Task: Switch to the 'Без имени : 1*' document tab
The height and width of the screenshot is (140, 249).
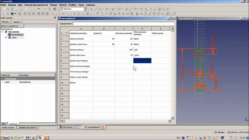Action: 70,127
